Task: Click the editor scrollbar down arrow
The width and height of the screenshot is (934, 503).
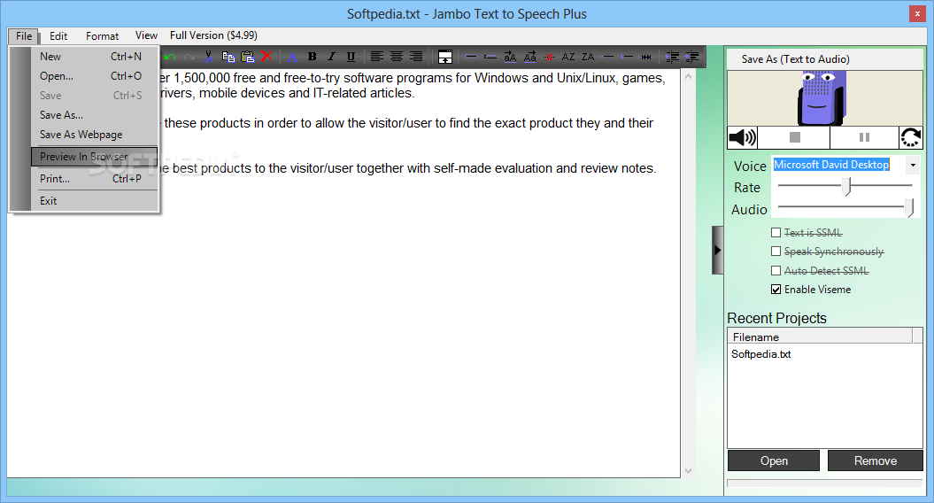Action: point(688,471)
